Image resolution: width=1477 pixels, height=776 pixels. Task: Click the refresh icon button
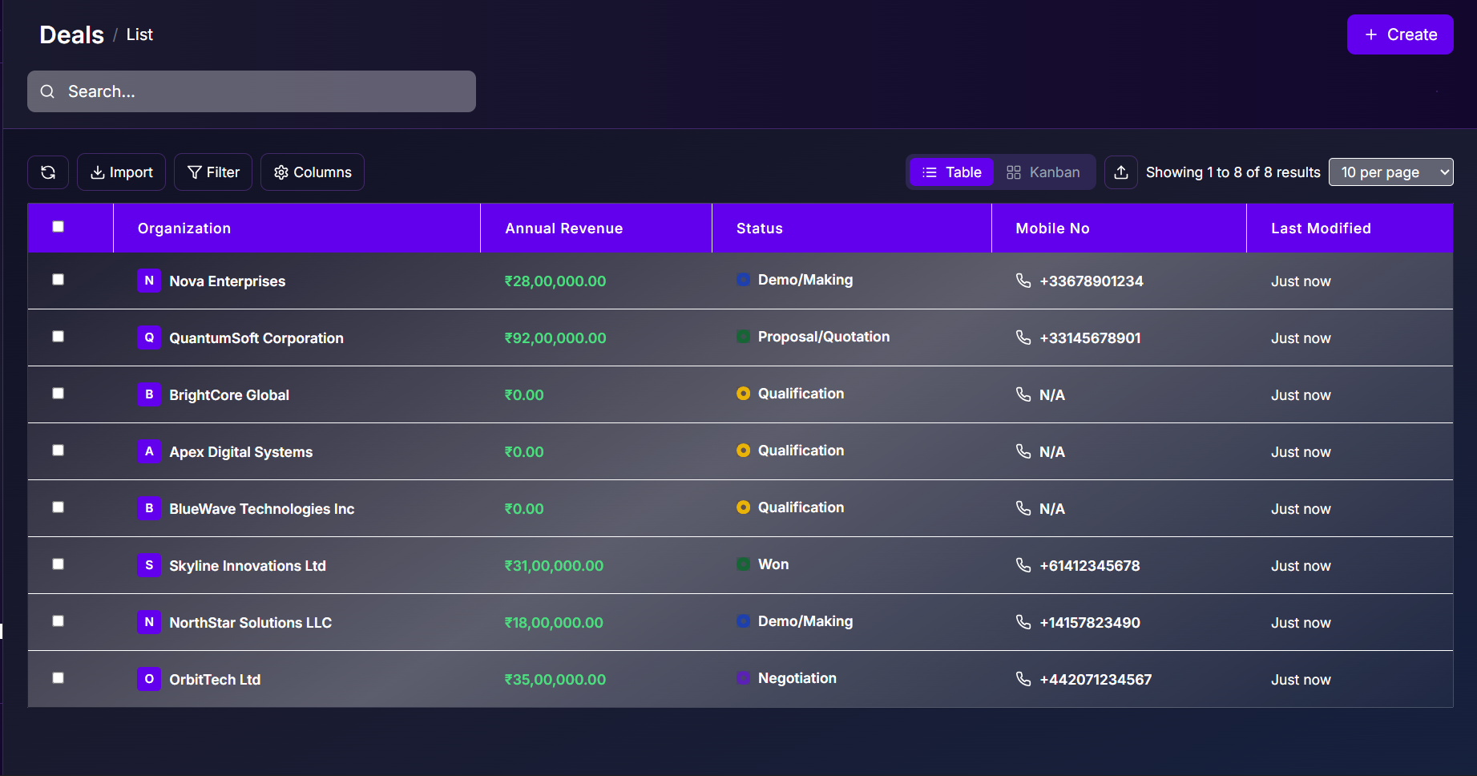click(x=48, y=172)
